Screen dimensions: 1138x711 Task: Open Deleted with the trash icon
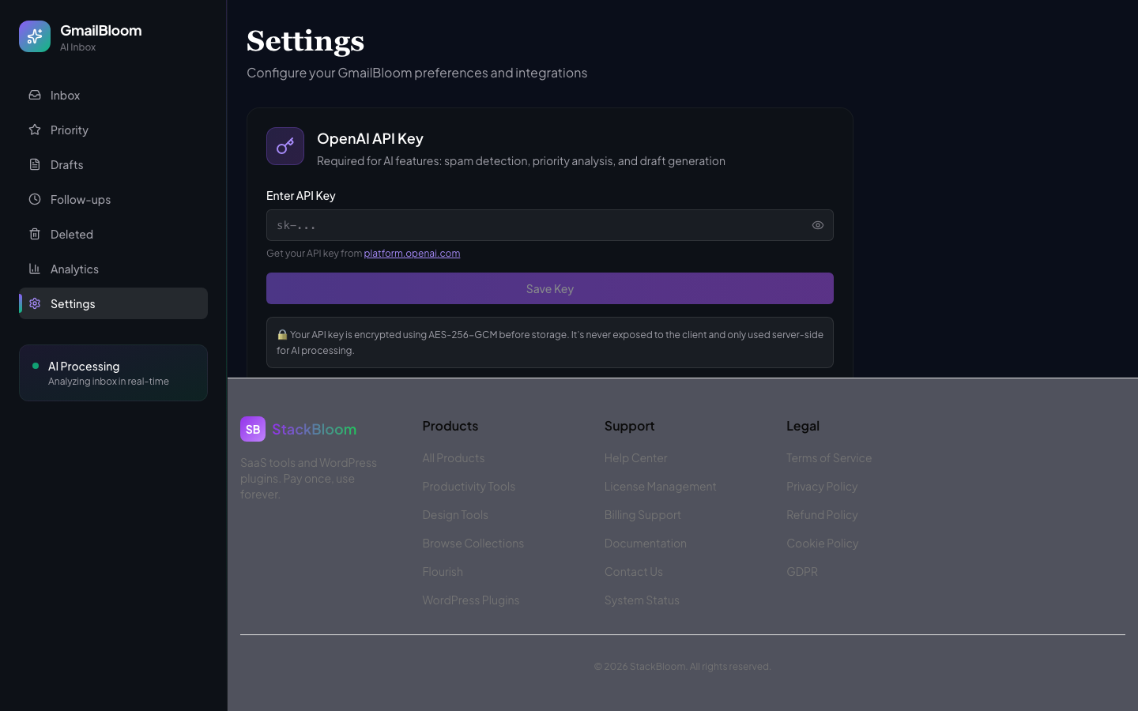35,234
